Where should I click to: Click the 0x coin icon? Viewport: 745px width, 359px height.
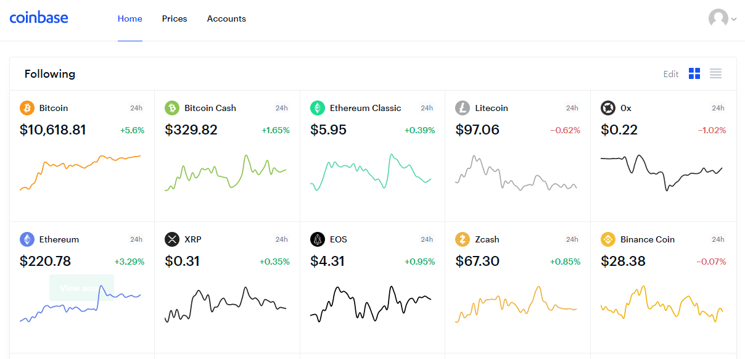[x=608, y=108]
